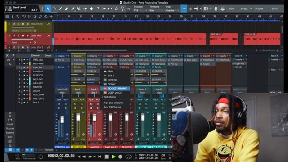Click the play button in transport

[114, 157]
